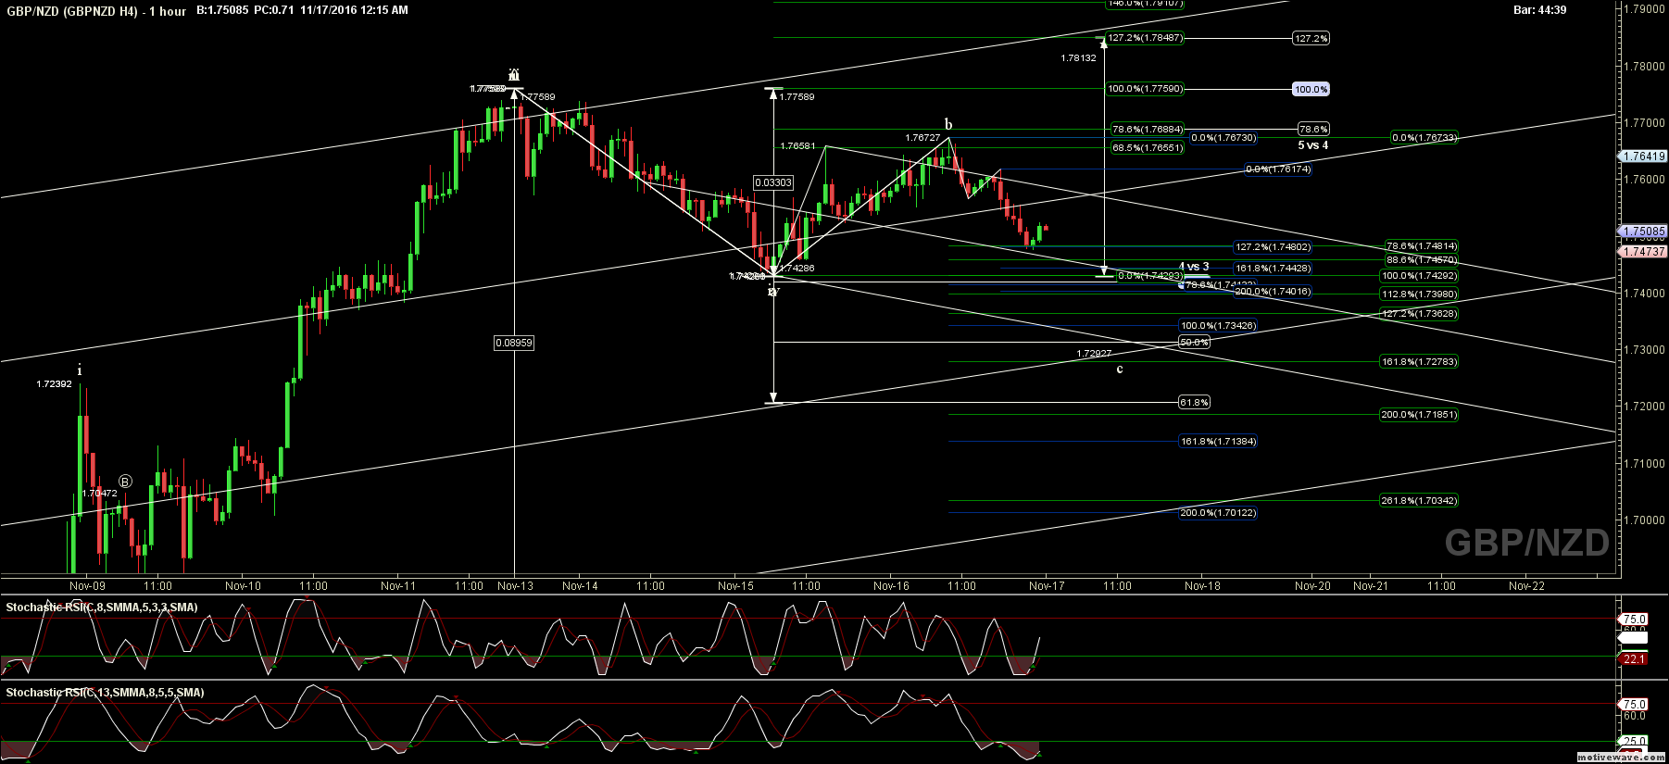Image resolution: width=1669 pixels, height=764 pixels.
Task: Click the white 61.8% retracement label
Action: pos(1195,403)
